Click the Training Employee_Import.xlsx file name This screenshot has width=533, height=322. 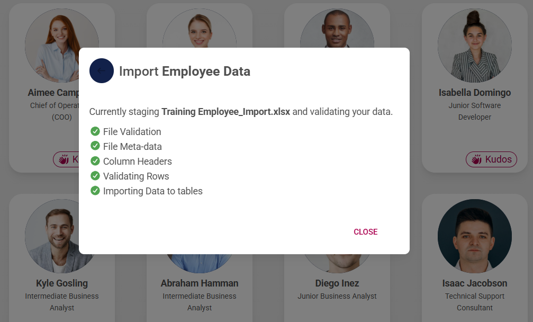point(227,112)
